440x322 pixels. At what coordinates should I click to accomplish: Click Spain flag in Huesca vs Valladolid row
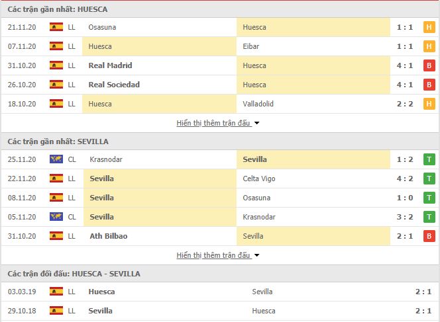(56, 104)
